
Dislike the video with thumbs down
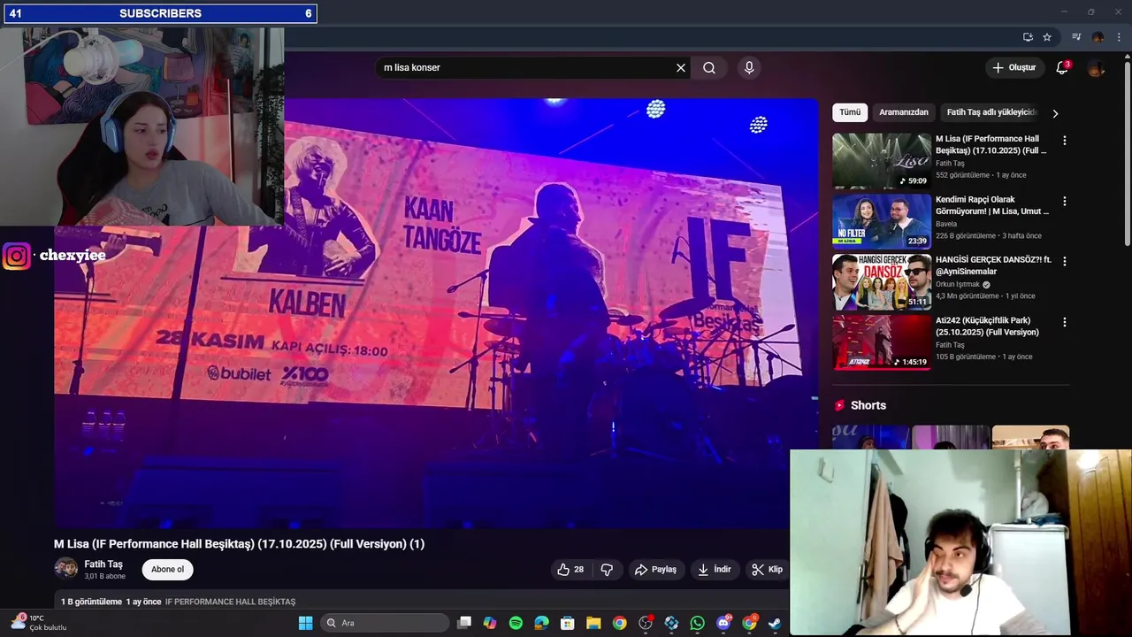pos(607,570)
